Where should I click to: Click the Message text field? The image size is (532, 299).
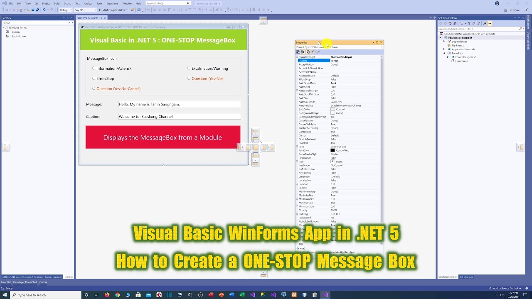(x=180, y=104)
